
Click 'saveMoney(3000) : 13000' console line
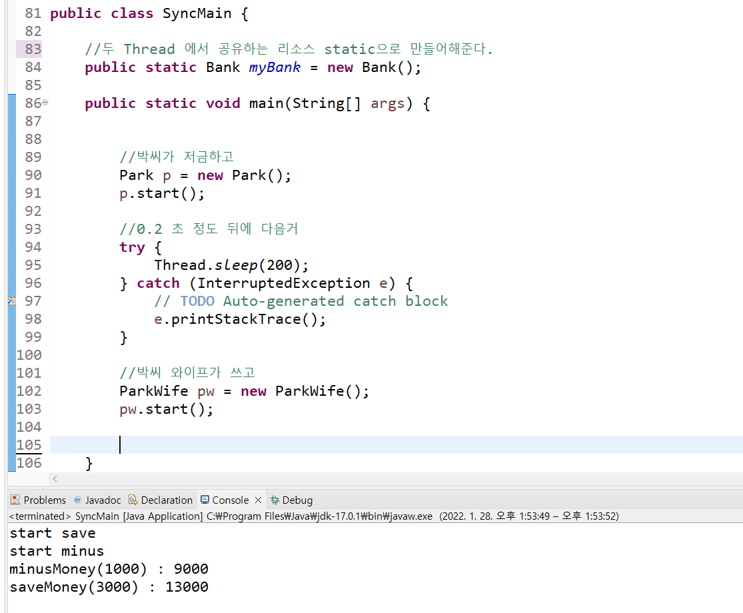[x=109, y=587]
